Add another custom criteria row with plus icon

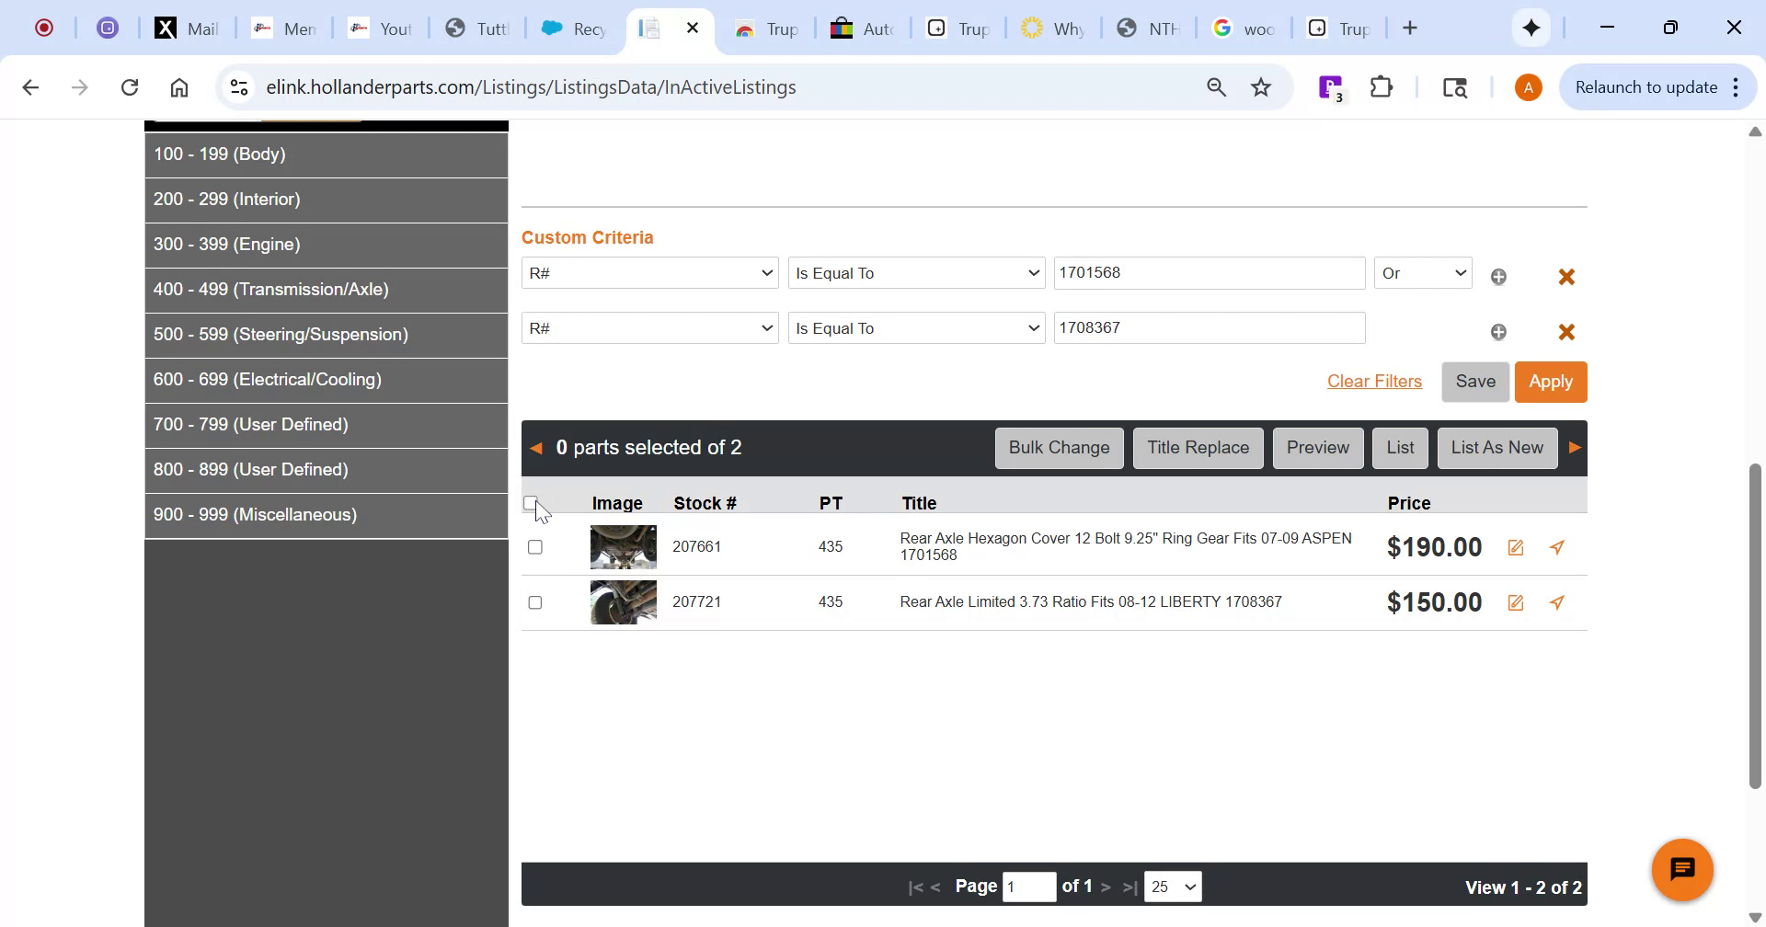coord(1498,276)
